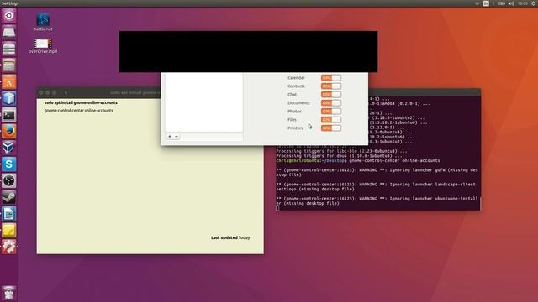Open the system power cog menu
Screen dimensions: 538x302
[534, 3]
